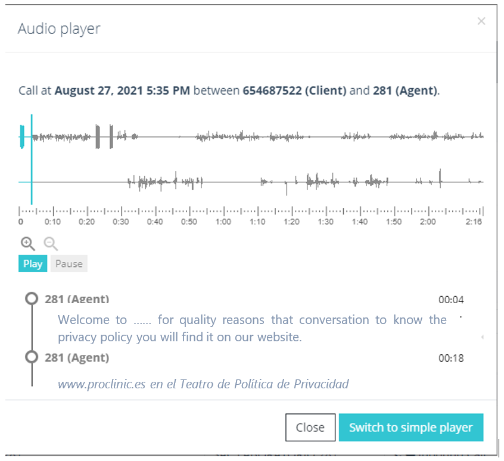
Task: Click the 1:30 timeline label
Action: pos(326,222)
